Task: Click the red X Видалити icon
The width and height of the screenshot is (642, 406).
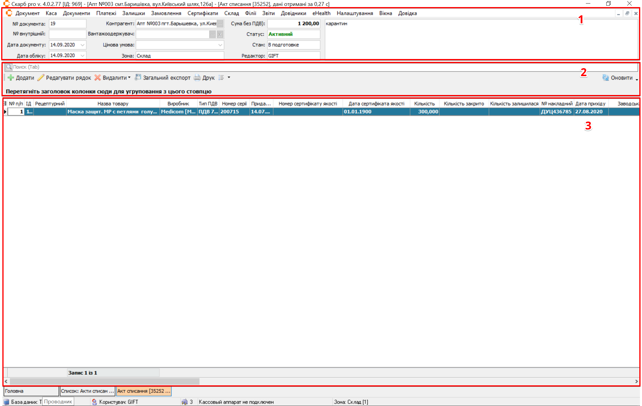Action: [x=97, y=78]
